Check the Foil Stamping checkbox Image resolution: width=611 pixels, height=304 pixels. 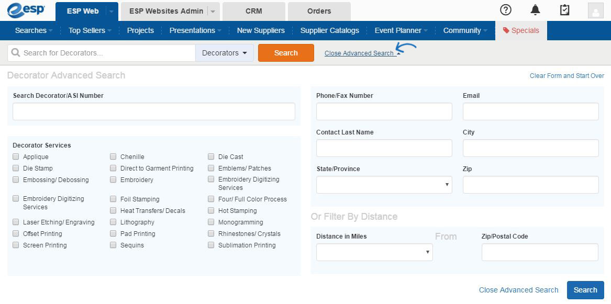pos(113,199)
